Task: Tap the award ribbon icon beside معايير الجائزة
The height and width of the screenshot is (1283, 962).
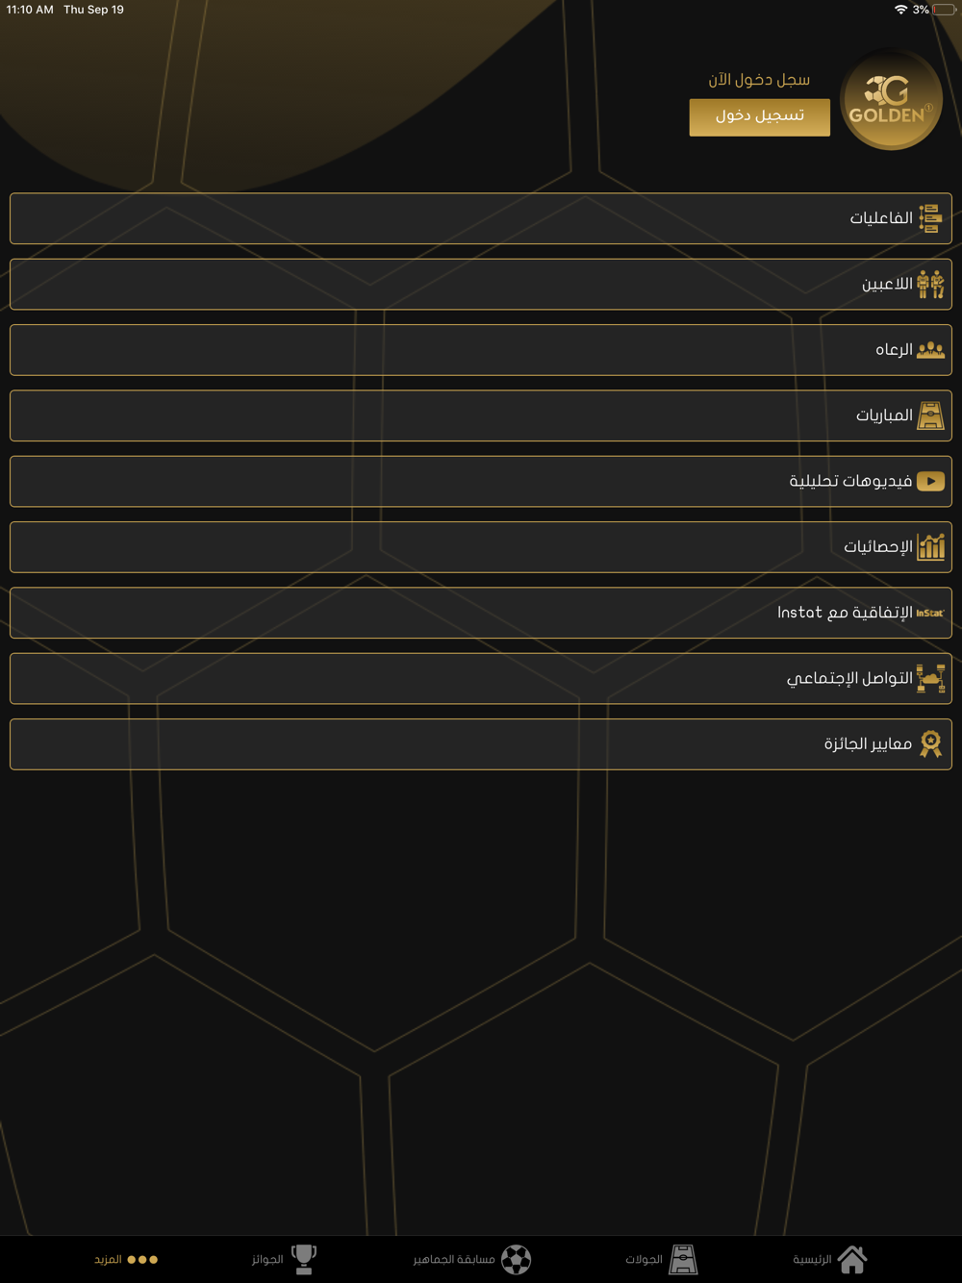Action: pos(930,743)
